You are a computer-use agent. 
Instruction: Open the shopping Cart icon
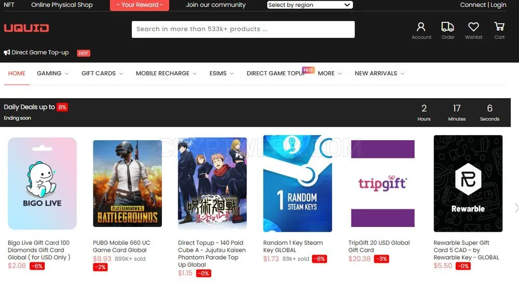[x=499, y=26]
